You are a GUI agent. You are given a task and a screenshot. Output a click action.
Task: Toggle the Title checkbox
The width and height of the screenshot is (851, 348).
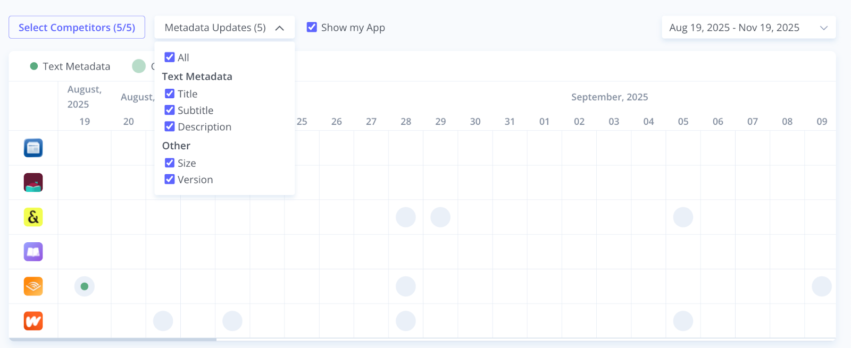(x=170, y=94)
